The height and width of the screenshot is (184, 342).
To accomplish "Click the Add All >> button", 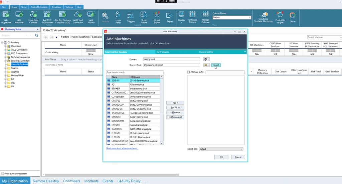I will point(175,107).
